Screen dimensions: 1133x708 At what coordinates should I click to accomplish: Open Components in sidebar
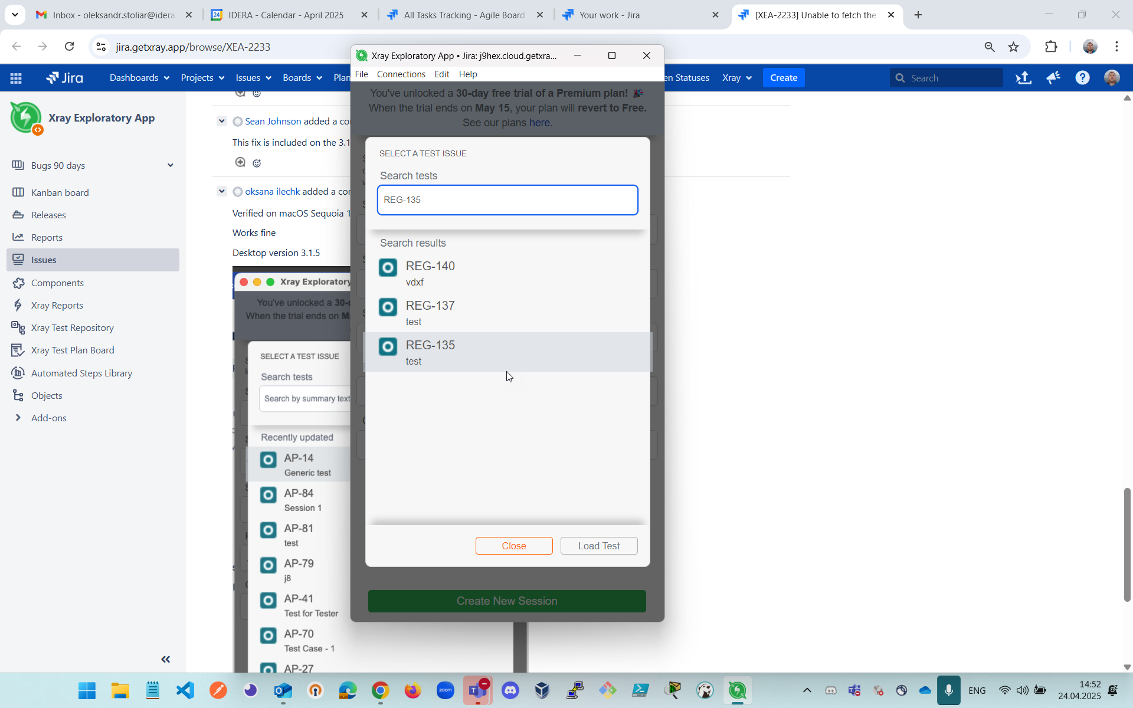[x=57, y=283]
